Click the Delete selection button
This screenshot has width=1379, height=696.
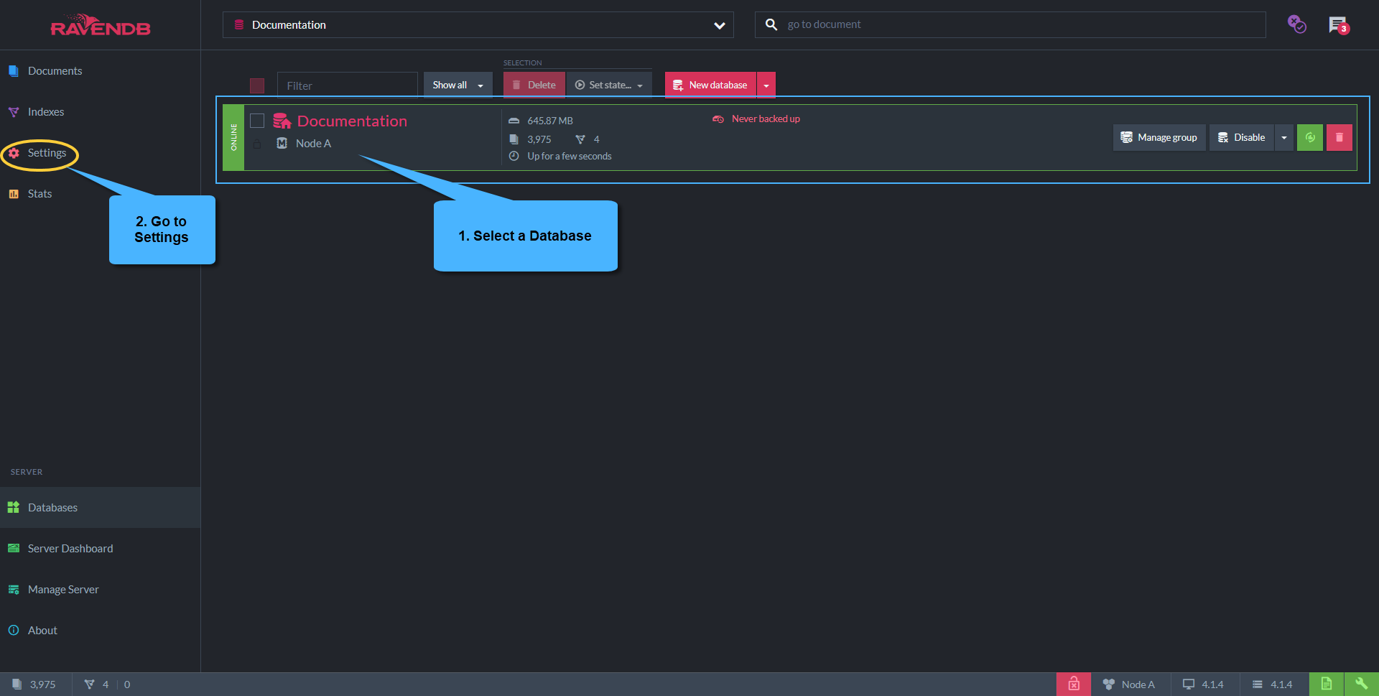point(534,85)
